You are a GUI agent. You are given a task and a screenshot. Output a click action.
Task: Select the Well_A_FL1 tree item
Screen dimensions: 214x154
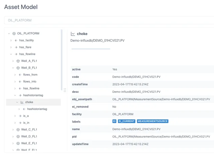(29, 61)
